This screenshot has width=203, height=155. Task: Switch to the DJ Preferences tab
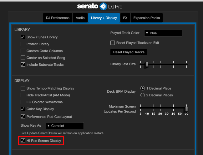coord(57,18)
